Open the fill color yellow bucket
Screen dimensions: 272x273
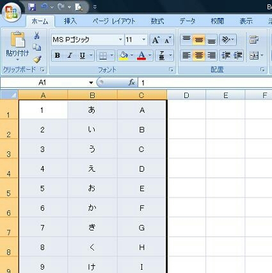click(124, 56)
